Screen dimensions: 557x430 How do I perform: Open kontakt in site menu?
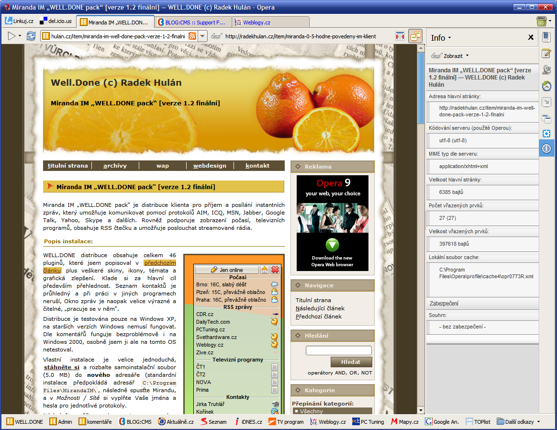pyautogui.click(x=257, y=166)
